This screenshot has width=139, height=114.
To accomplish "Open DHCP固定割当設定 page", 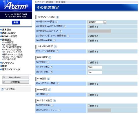I will (12, 47).
